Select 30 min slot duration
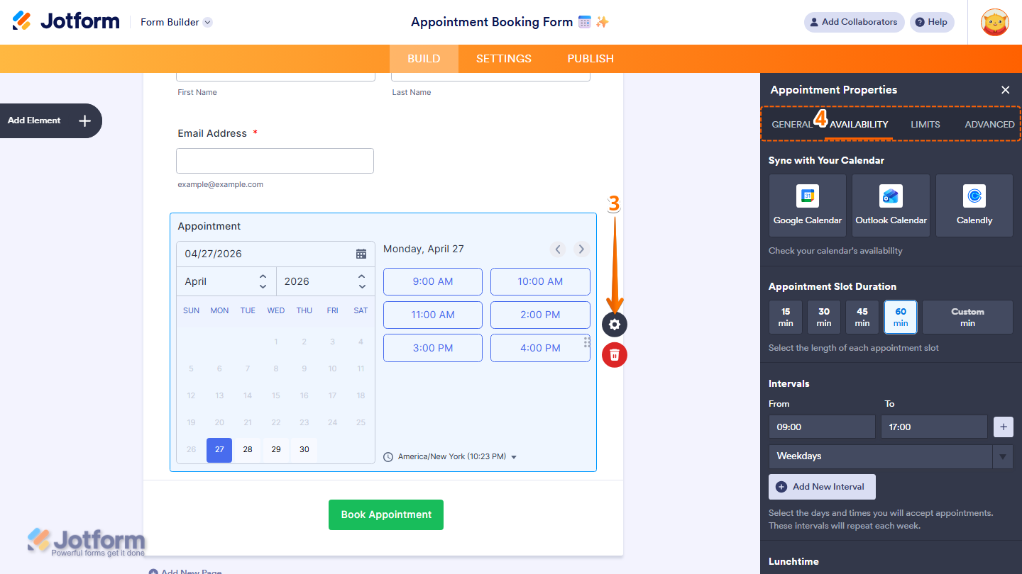The width and height of the screenshot is (1022, 574). [823, 317]
